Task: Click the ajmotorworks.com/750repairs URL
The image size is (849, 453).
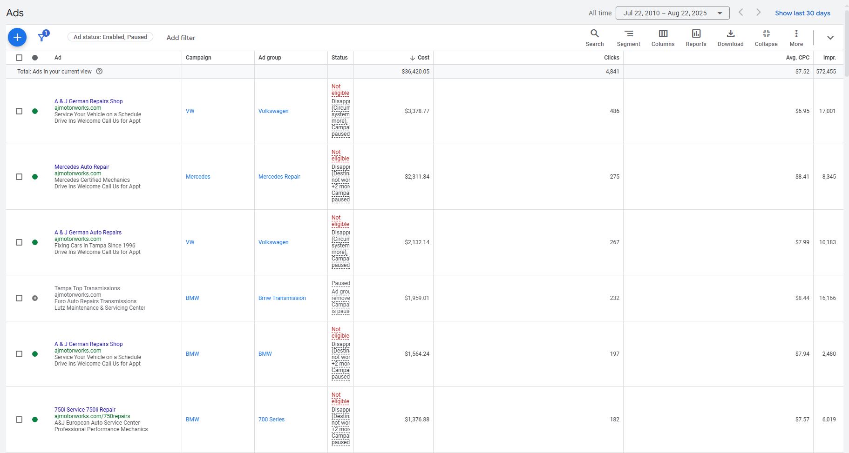Action: pyautogui.click(x=92, y=416)
